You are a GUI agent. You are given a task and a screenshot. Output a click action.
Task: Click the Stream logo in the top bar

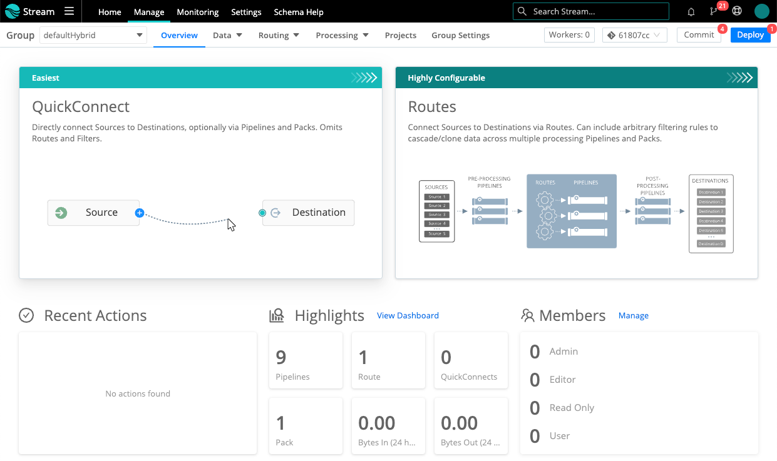point(28,11)
